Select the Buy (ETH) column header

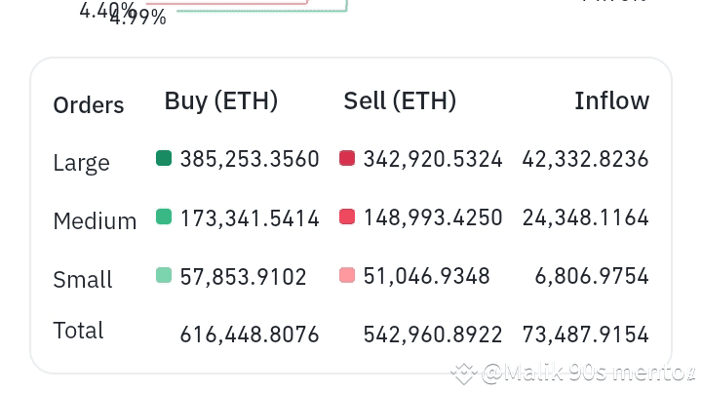(221, 101)
